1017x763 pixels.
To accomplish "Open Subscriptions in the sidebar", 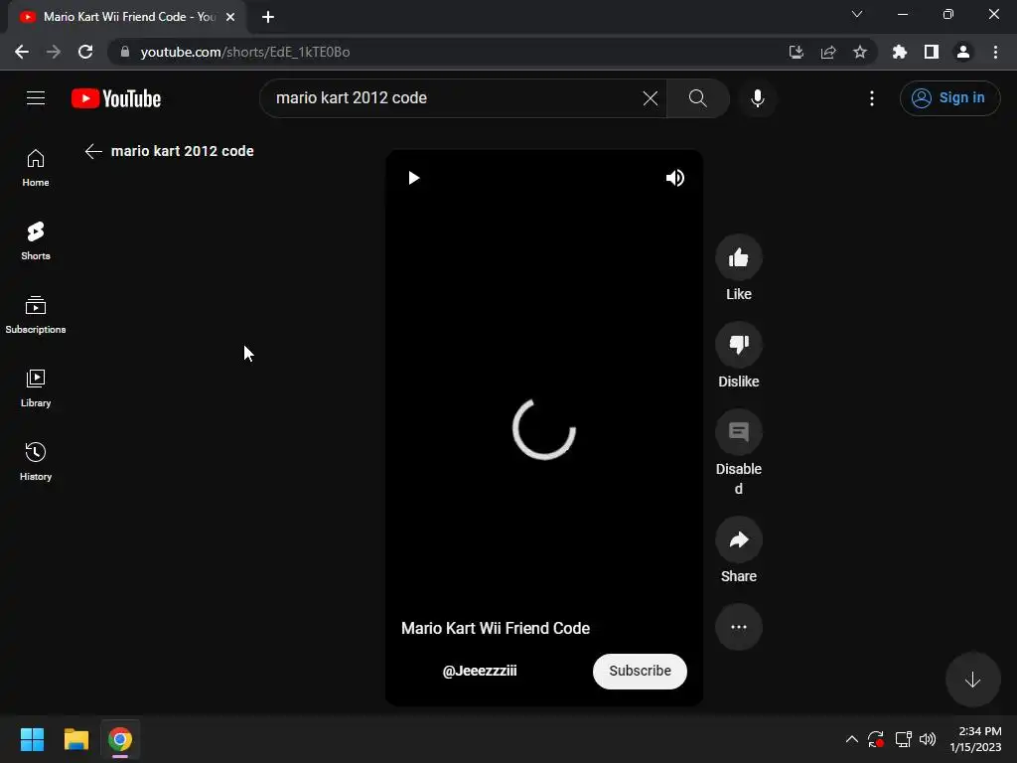I will point(36,315).
